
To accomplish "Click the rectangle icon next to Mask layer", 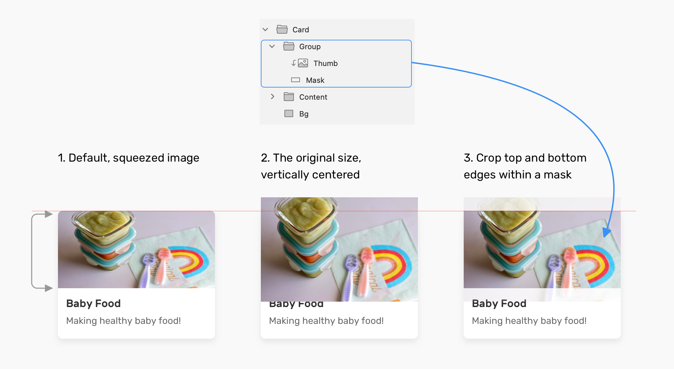I will click(x=295, y=80).
